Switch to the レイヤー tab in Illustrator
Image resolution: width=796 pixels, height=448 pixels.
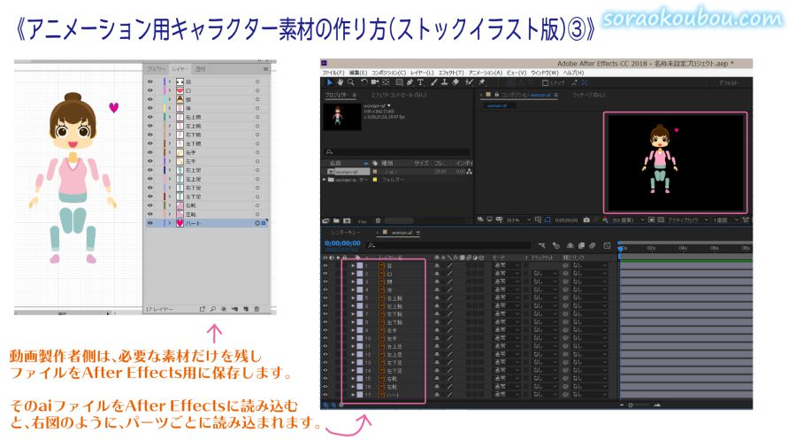click(x=180, y=68)
